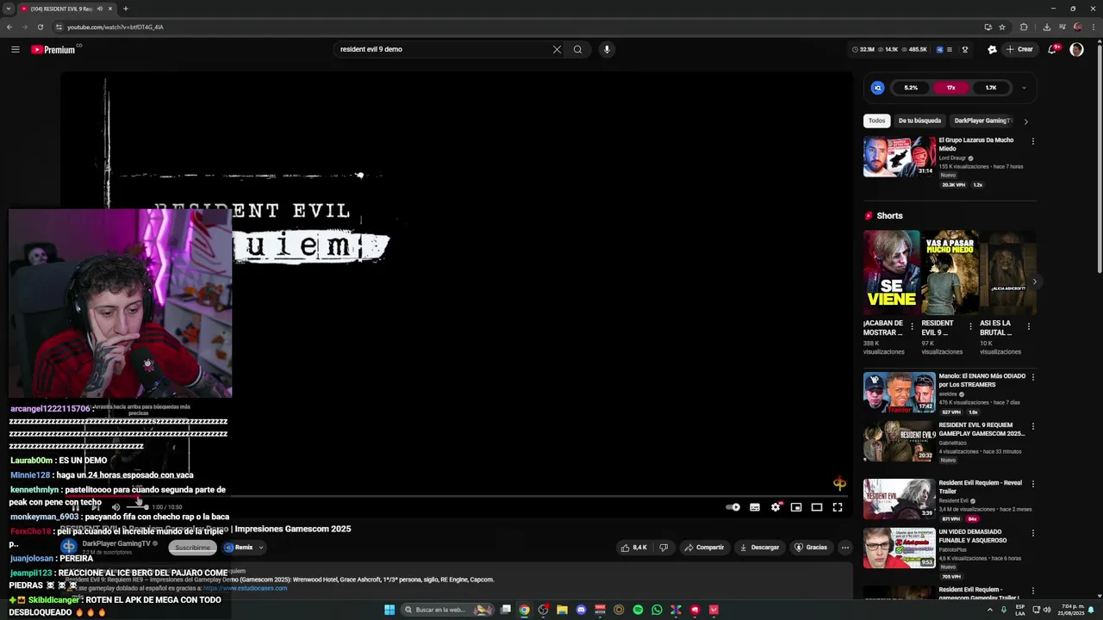
Task: Open the account avatar menu
Action: point(1076,49)
